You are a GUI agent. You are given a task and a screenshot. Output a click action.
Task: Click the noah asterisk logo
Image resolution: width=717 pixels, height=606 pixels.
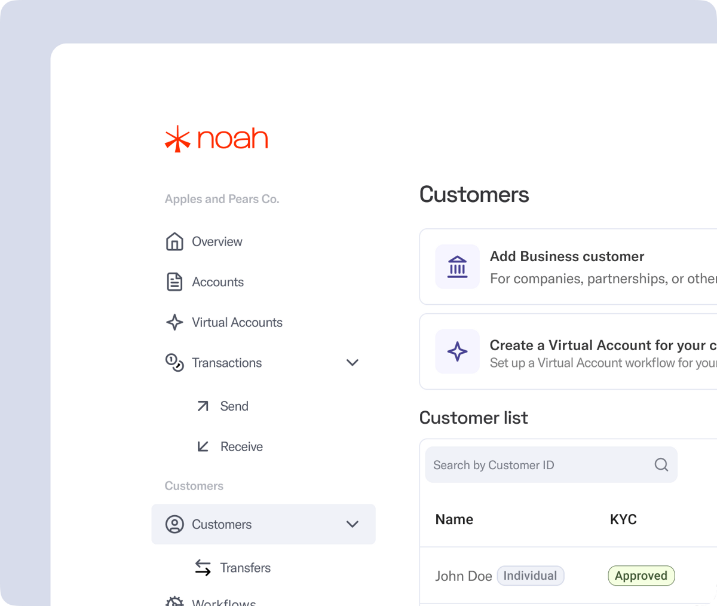pyautogui.click(x=177, y=139)
